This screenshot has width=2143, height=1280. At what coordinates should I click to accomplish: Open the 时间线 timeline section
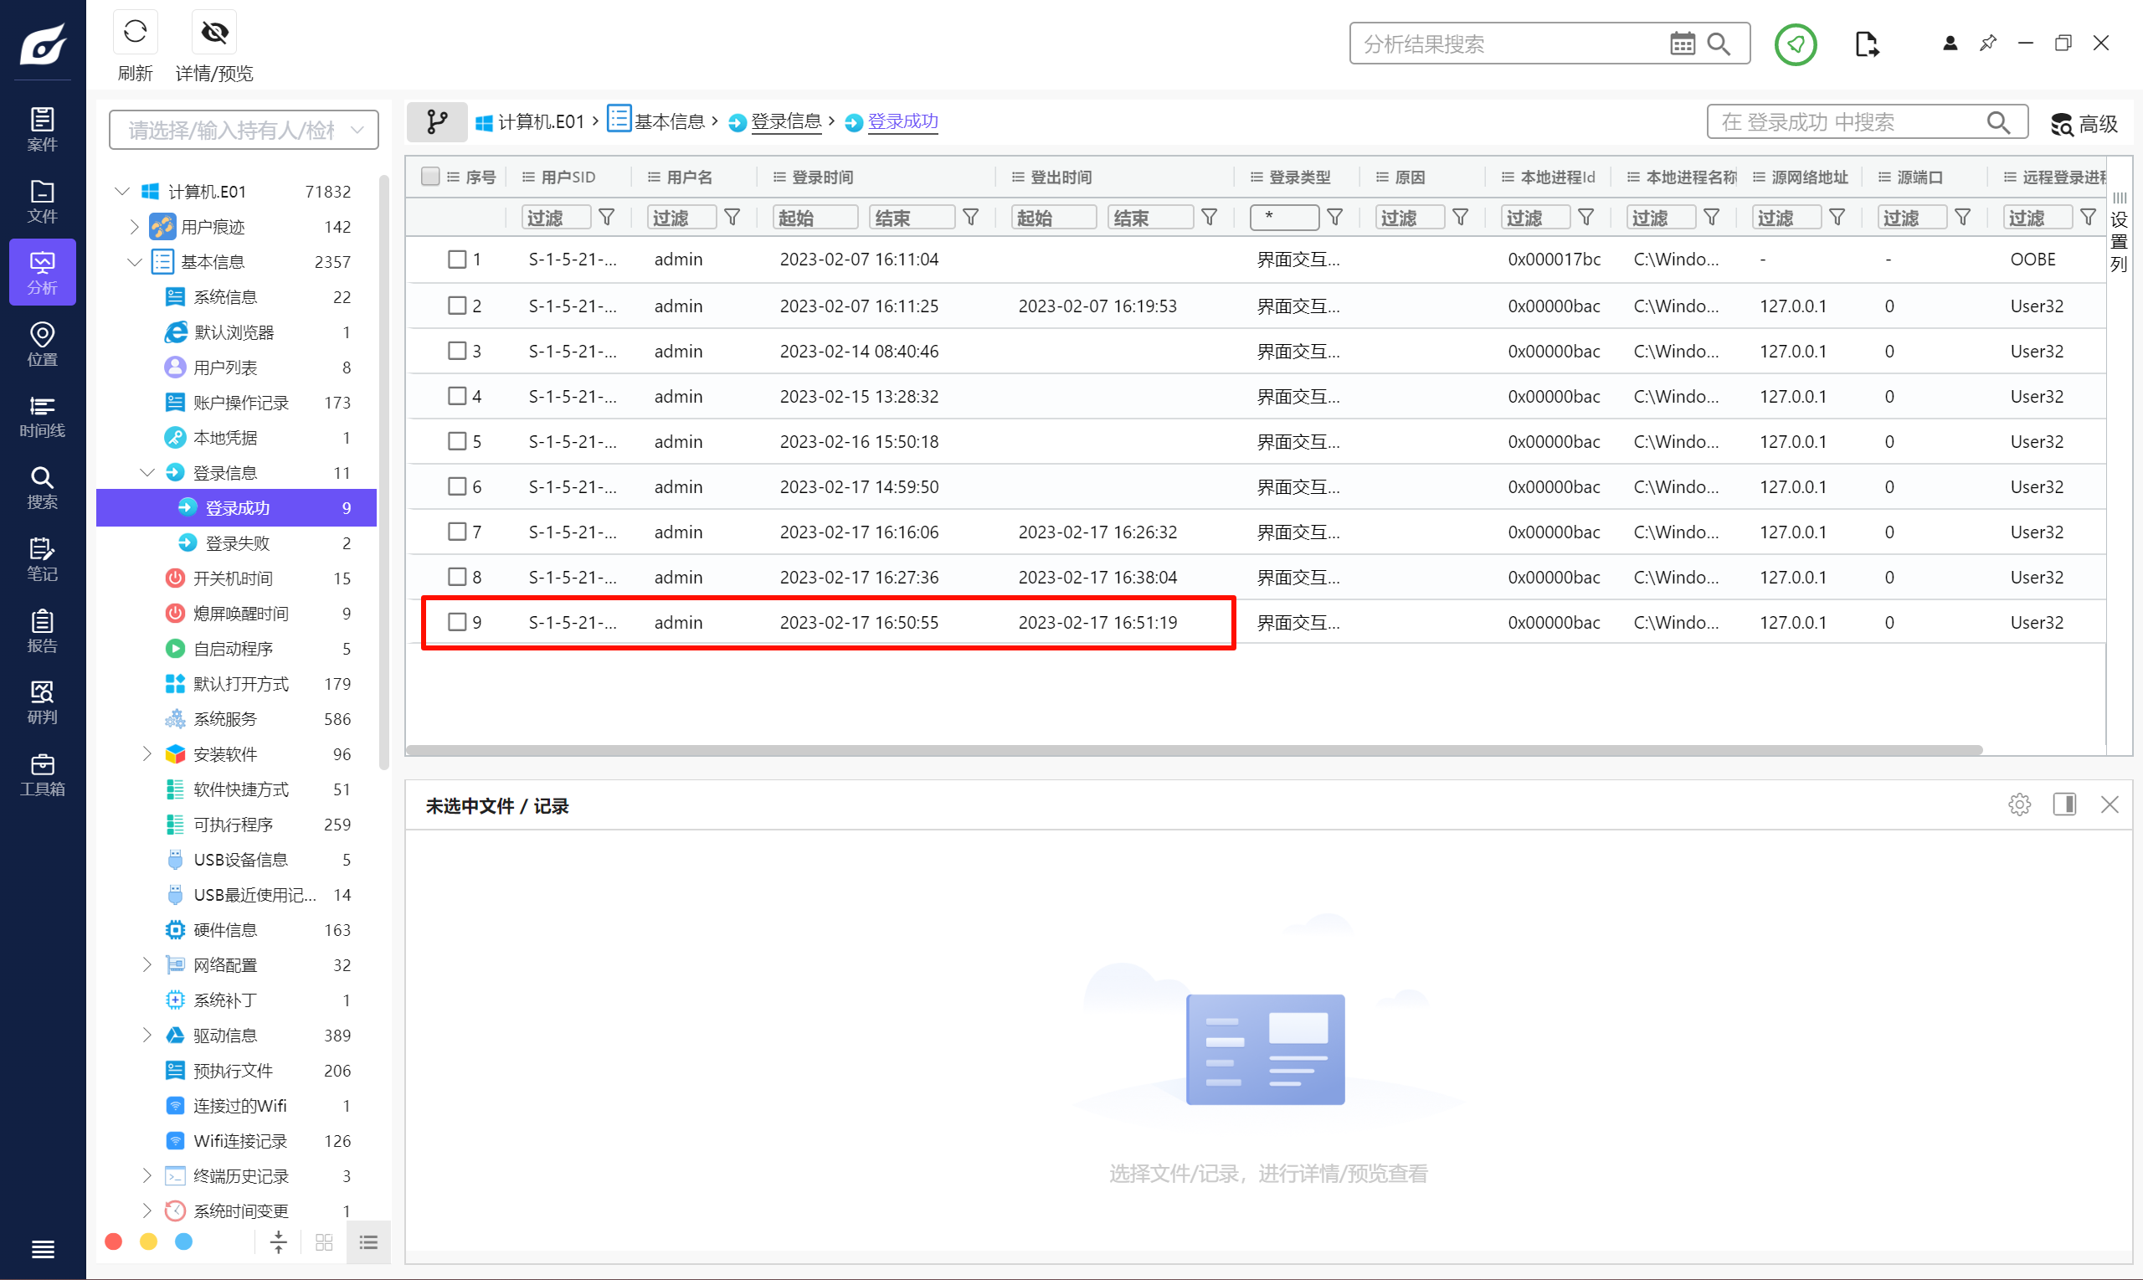(x=42, y=416)
